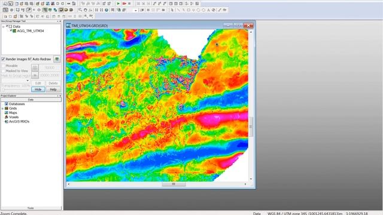This screenshot has width=383, height=215.
Task: Click the Delete button
Action: [53, 83]
